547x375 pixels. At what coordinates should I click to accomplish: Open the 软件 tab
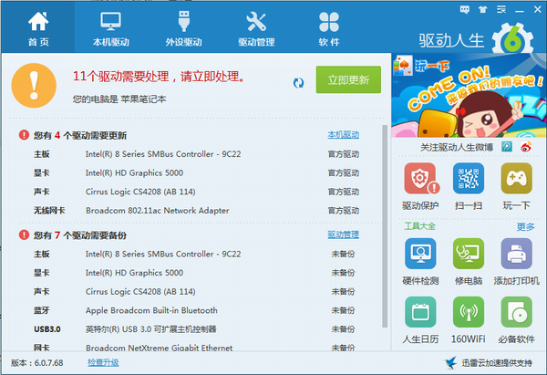329,28
